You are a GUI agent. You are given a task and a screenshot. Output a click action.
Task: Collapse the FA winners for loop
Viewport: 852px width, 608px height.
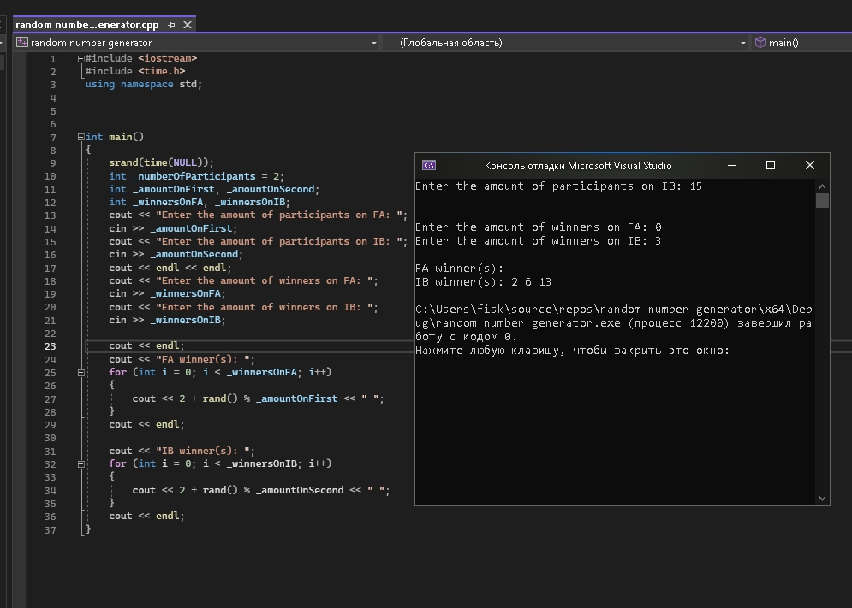(80, 373)
